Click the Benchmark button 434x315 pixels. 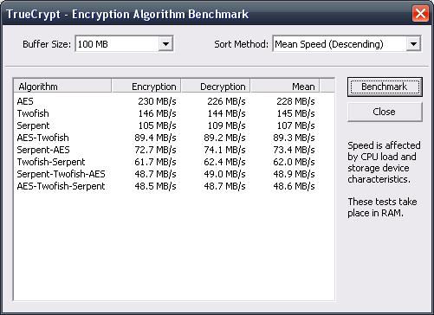pos(385,87)
